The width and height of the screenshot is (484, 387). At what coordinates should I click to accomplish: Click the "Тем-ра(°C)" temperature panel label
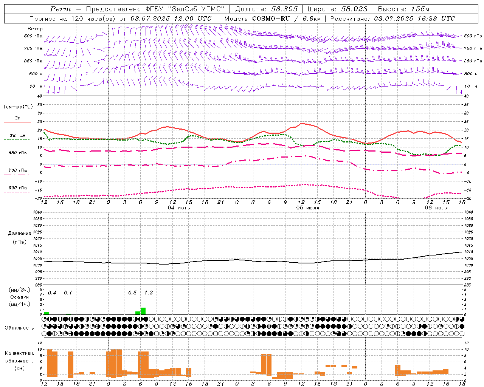(18, 107)
